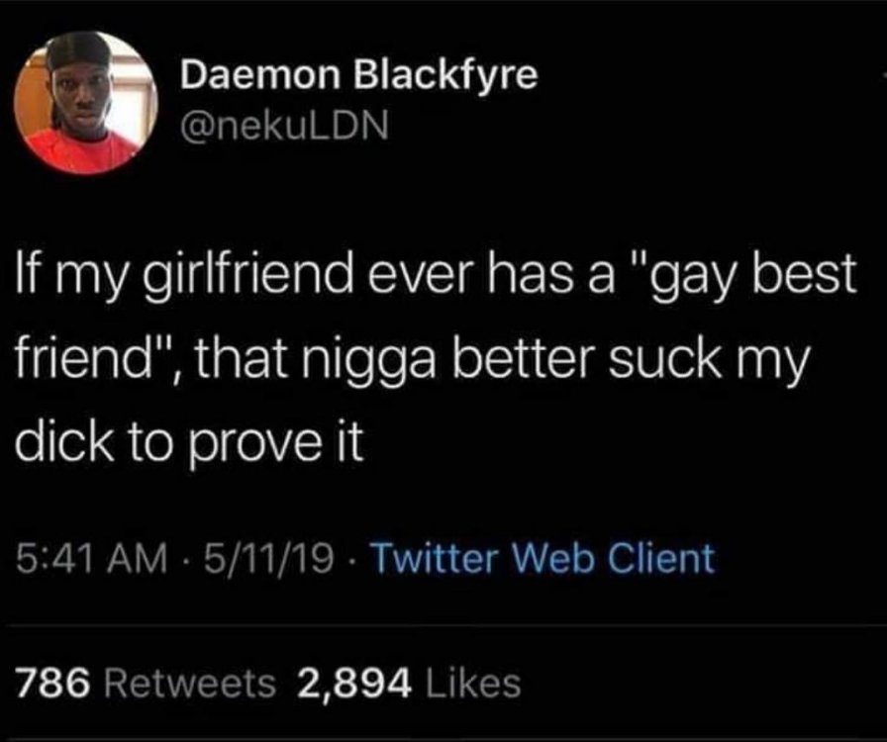
Task: Open tweet options caret at top right
Action: coord(884,73)
